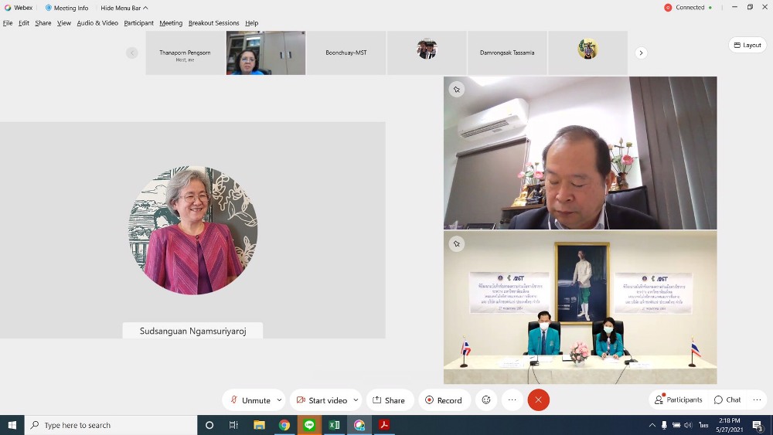The image size is (773, 435).
Task: Open Excel from the taskbar
Action: point(335,425)
